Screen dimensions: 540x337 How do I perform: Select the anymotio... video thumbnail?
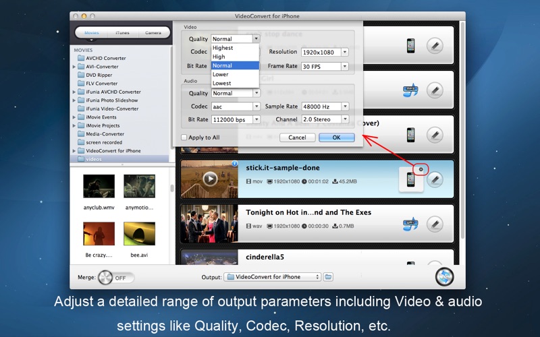point(140,186)
